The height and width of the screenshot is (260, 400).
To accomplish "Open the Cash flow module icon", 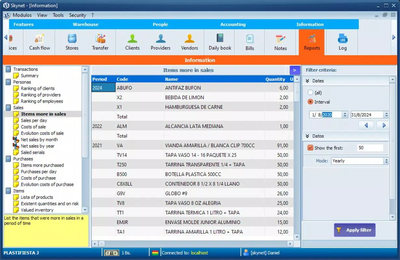I will point(40,42).
